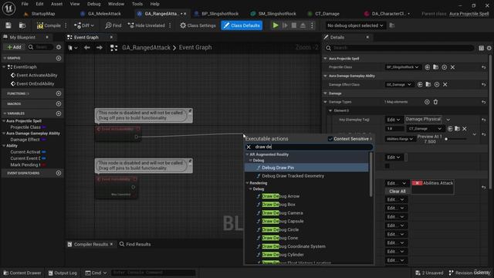Open My Blueprint panel settings gear
The height and width of the screenshot is (278, 494).
click(59, 47)
